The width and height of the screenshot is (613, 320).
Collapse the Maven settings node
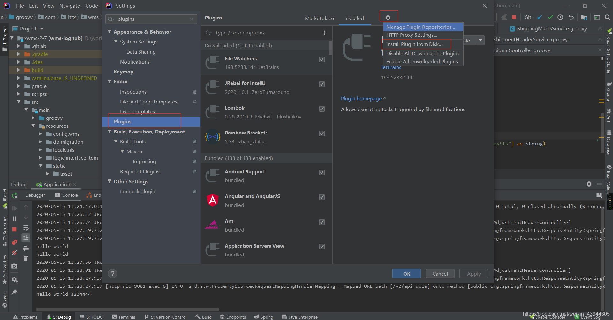point(122,151)
